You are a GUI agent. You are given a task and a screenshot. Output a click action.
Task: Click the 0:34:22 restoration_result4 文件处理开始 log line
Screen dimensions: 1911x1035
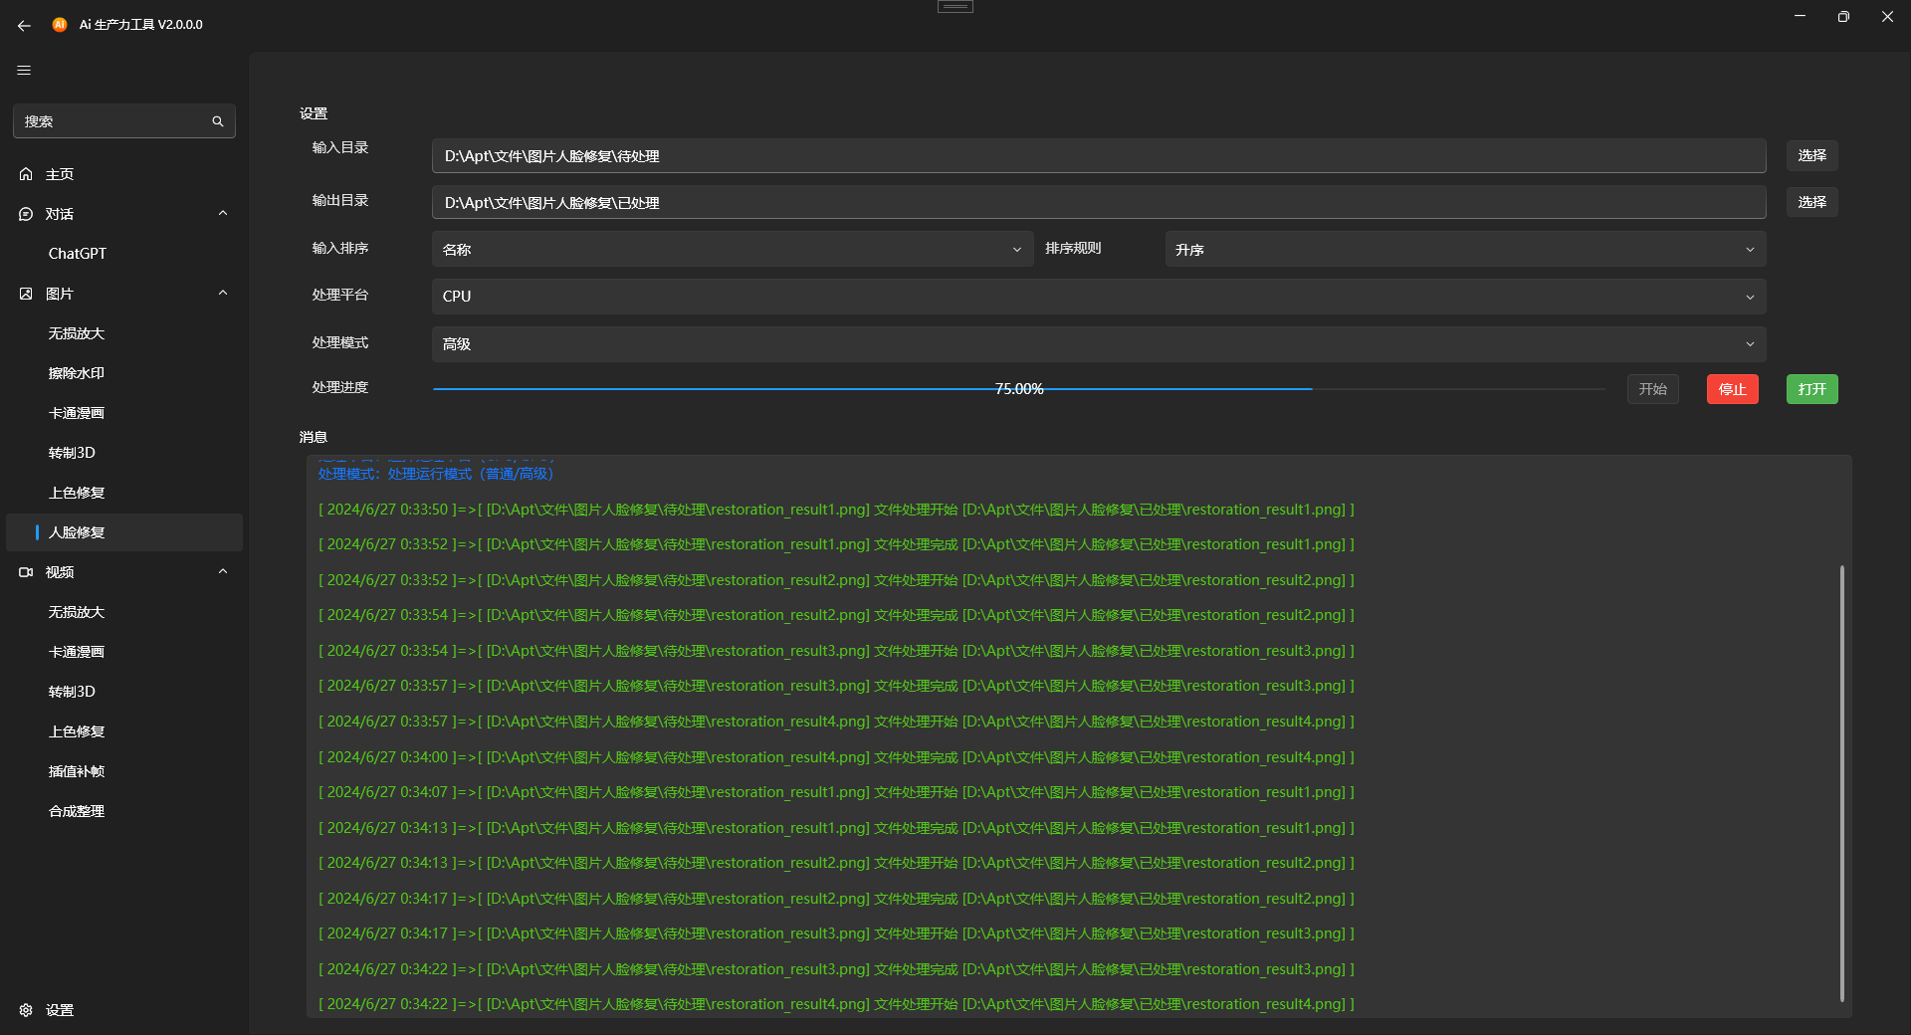point(836,1004)
